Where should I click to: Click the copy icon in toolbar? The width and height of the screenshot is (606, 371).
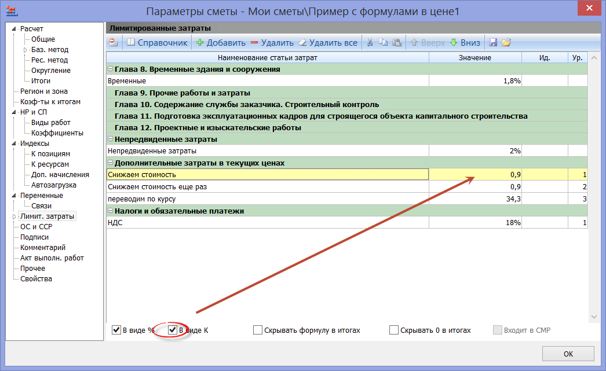383,42
